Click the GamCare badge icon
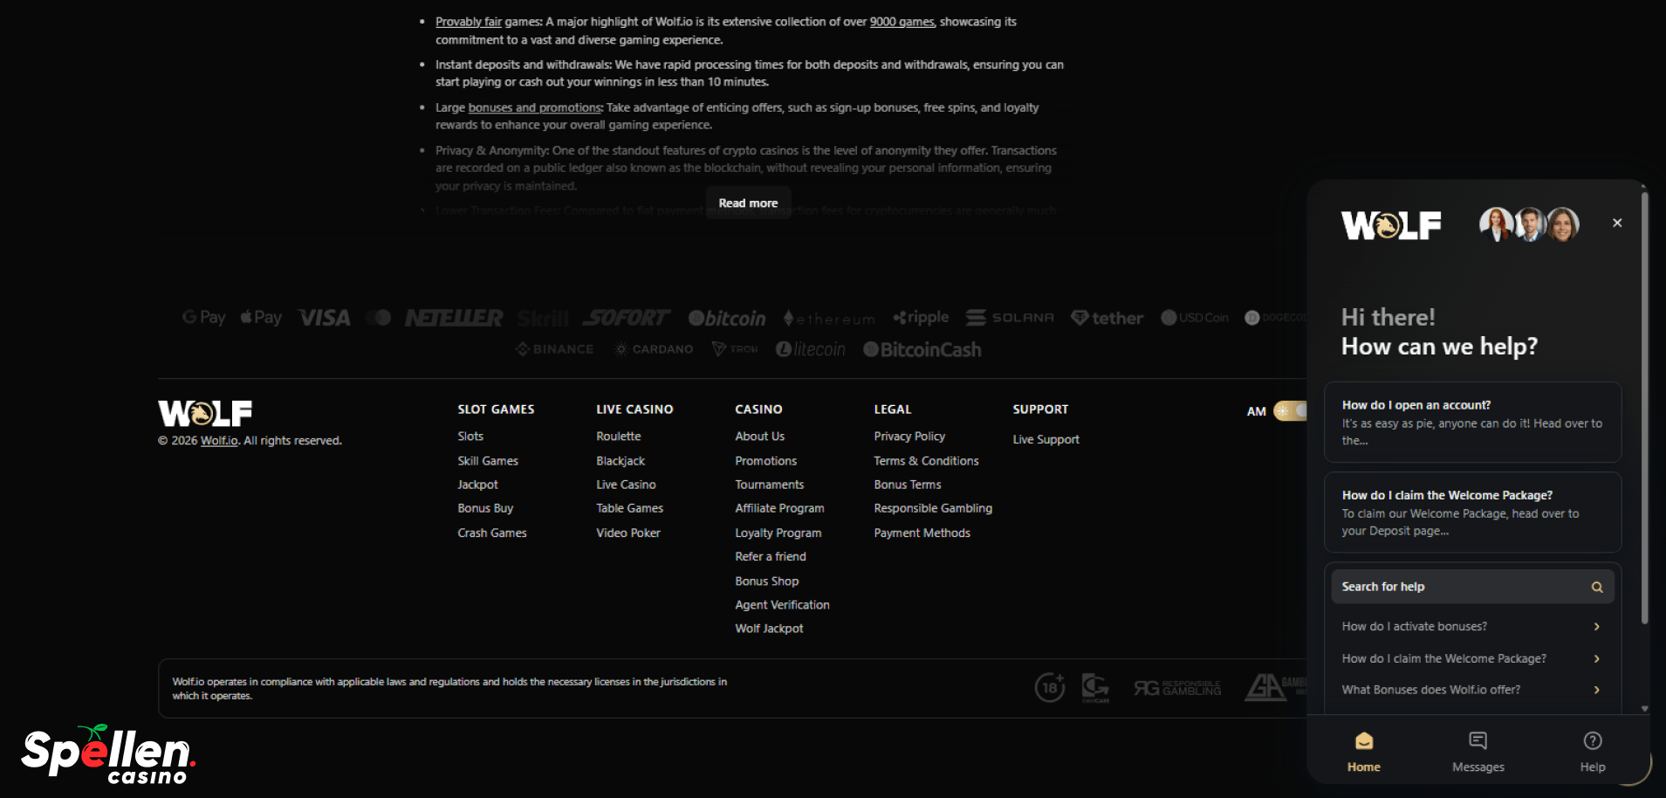Image resolution: width=1666 pixels, height=798 pixels. coord(1095,688)
